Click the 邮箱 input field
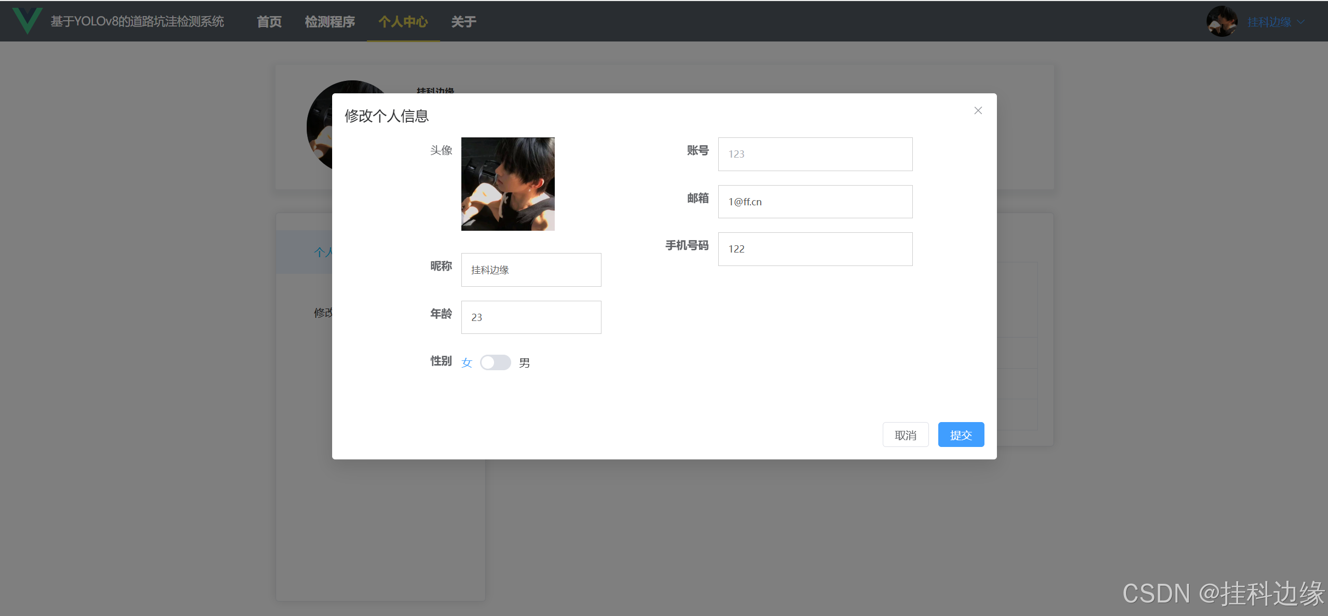The width and height of the screenshot is (1328, 616). 815,202
